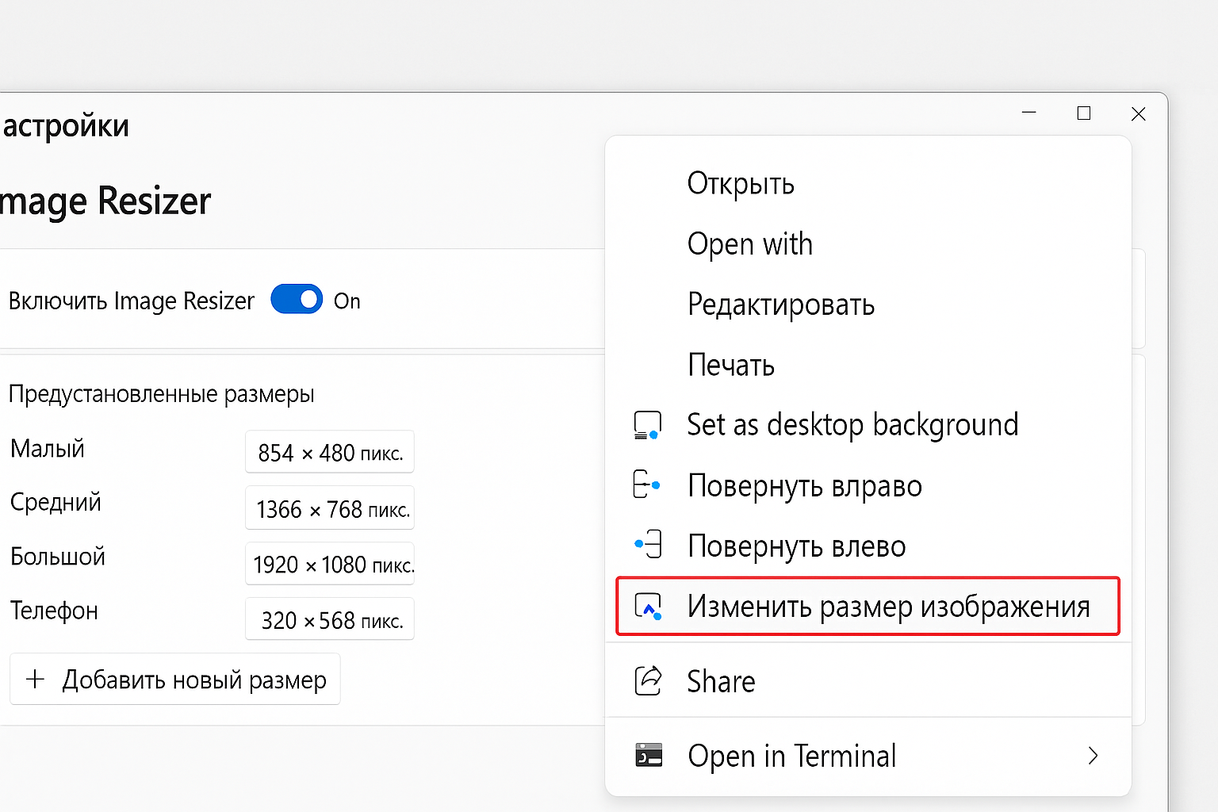Select the Повернуть влево rotate icon

648,545
